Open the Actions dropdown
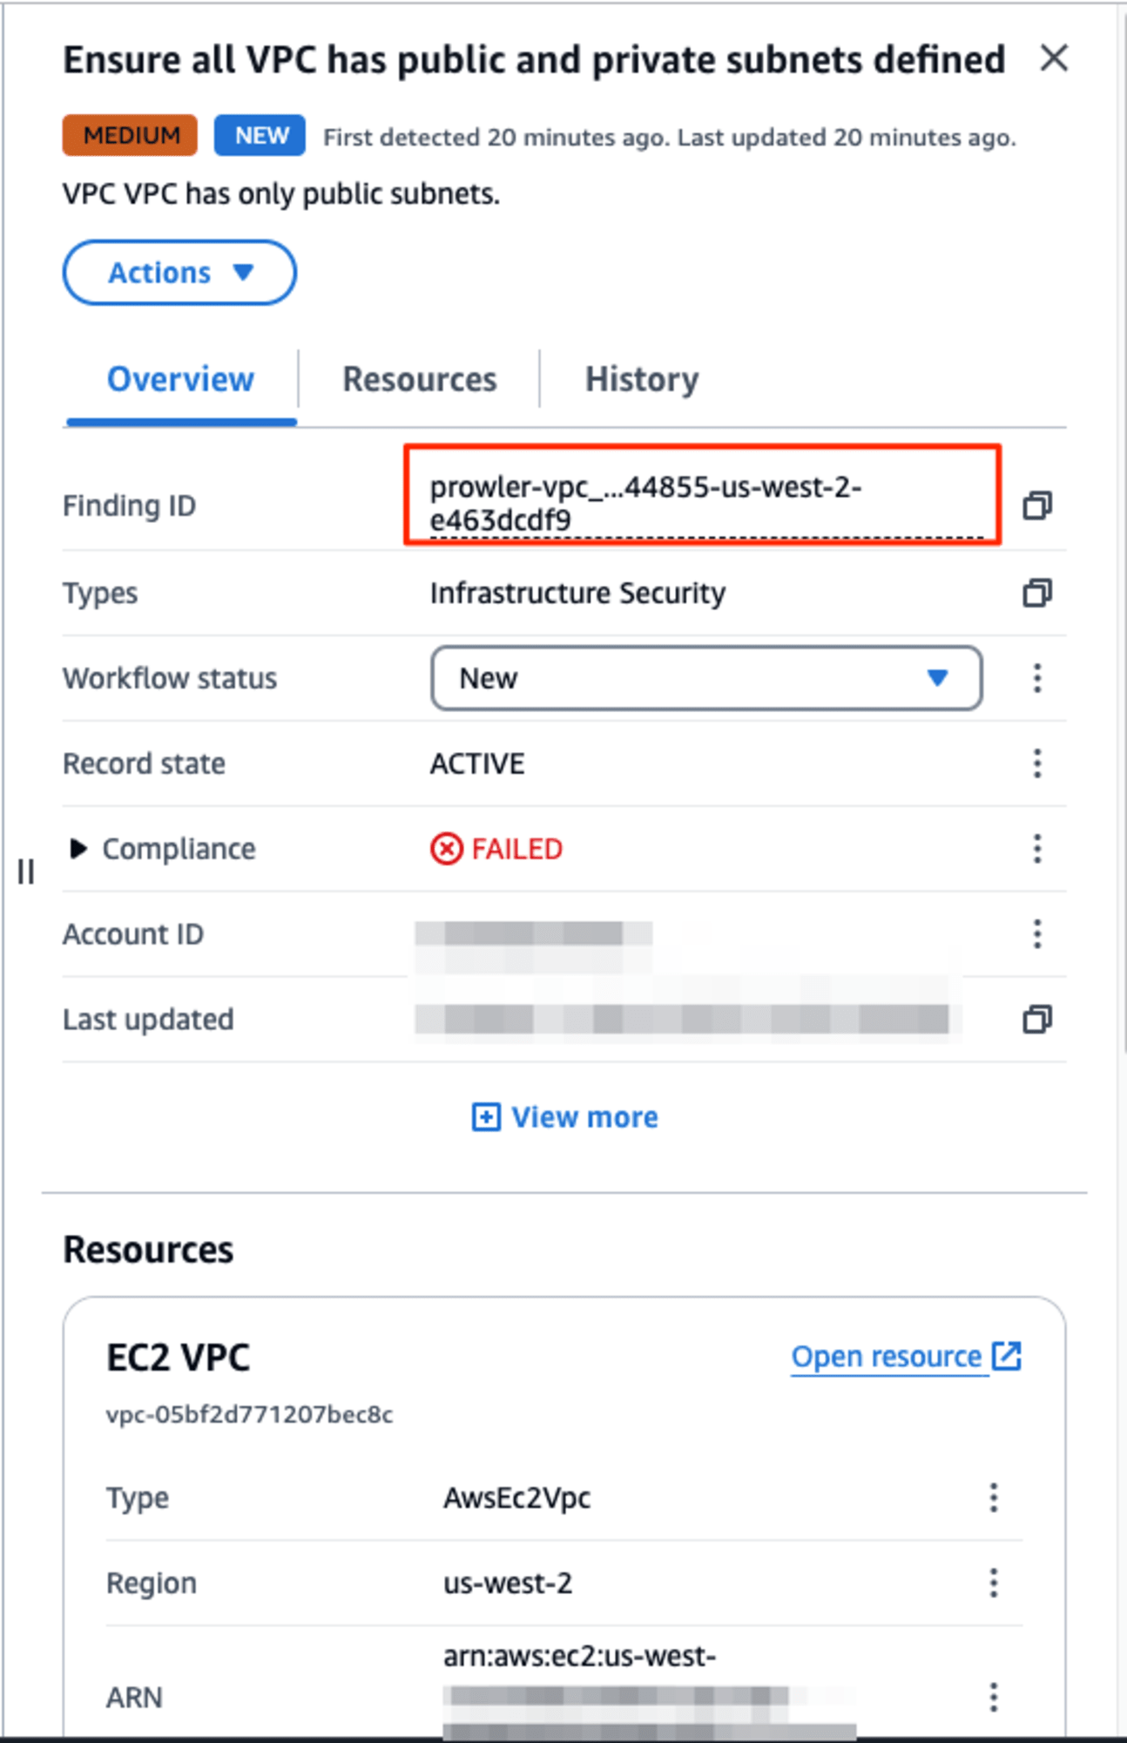Viewport: 1127px width, 1743px height. tap(179, 273)
